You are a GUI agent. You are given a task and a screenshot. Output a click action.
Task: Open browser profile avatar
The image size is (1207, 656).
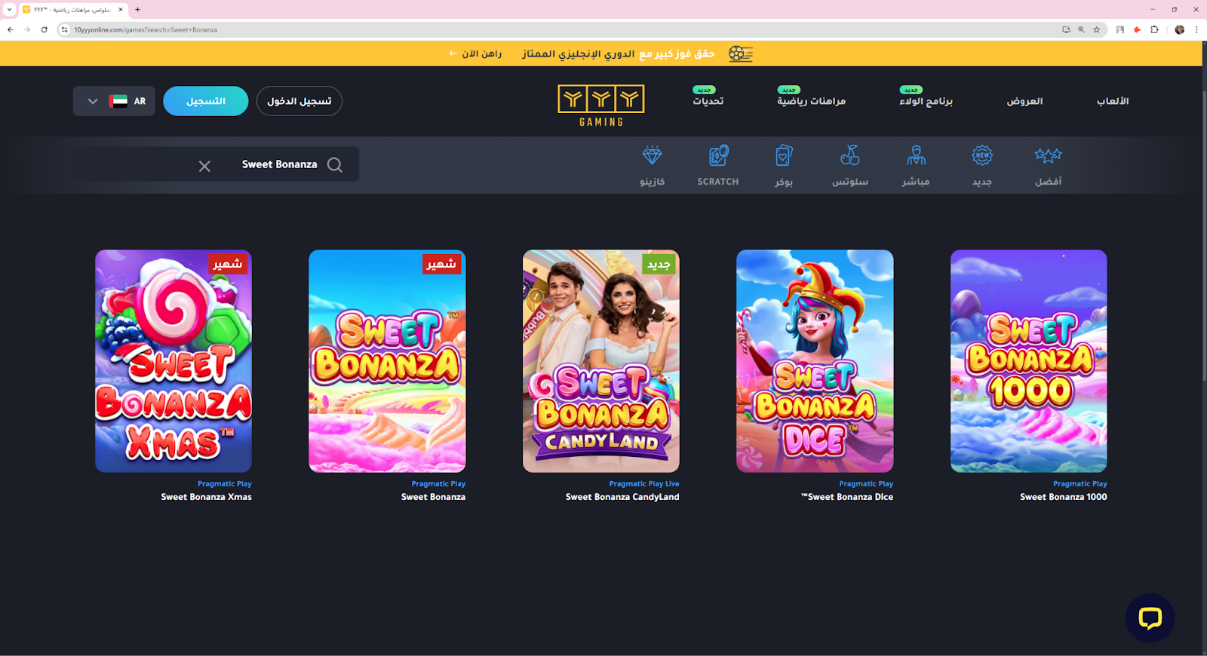(x=1180, y=29)
